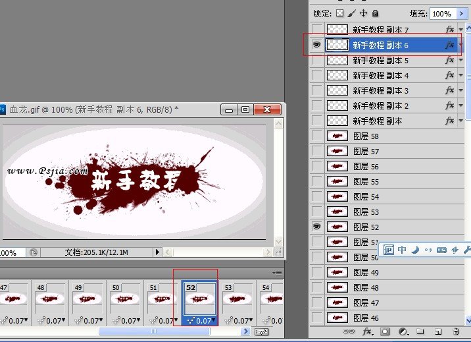This screenshot has width=471, height=342.
Task: Click the document zoom percentage field
Action: coord(12,252)
